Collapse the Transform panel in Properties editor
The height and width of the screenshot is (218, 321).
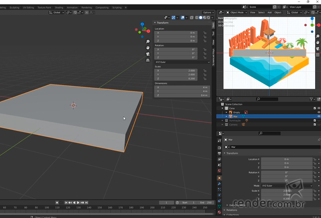point(225,153)
